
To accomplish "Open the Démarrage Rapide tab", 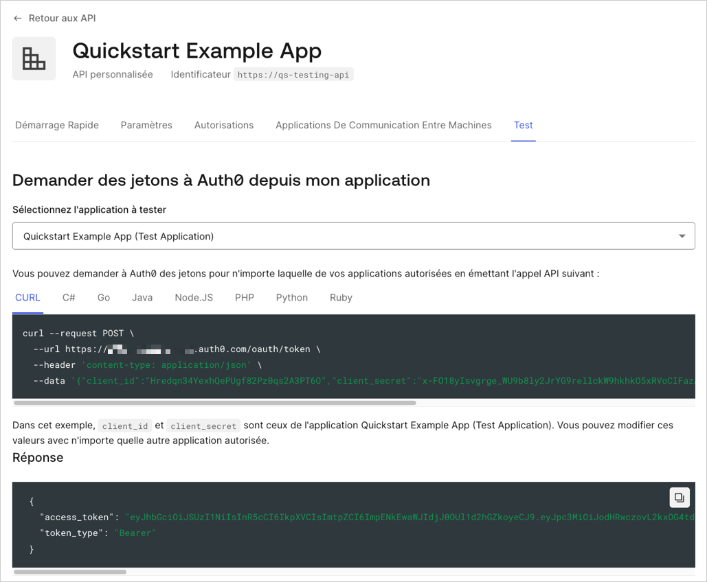I will pos(57,125).
